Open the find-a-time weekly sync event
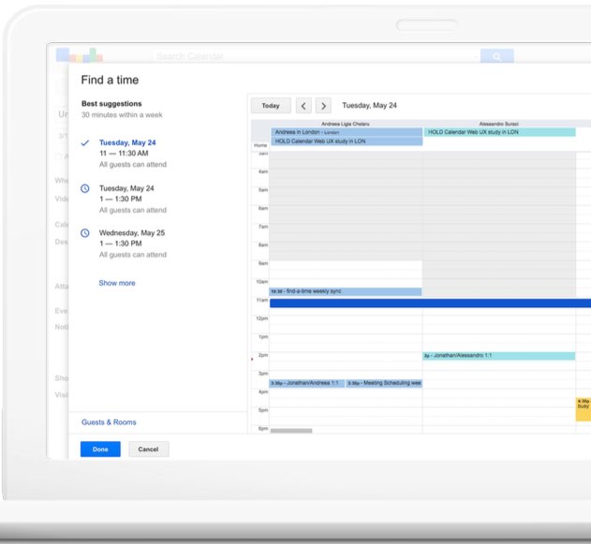This screenshot has width=591, height=544. [x=345, y=291]
